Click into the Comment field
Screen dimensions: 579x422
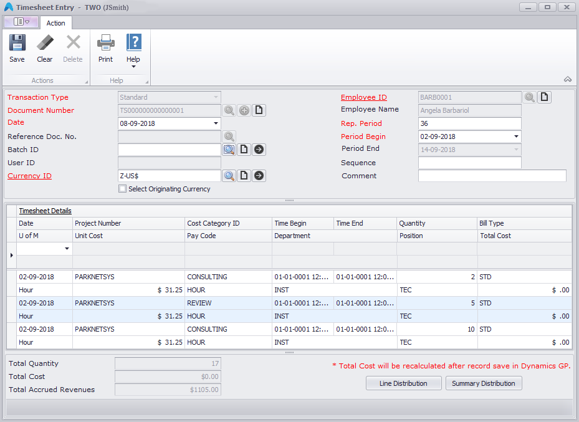(492, 176)
